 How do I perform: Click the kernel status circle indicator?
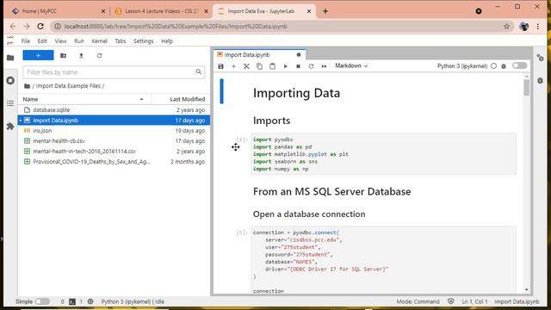coord(493,66)
